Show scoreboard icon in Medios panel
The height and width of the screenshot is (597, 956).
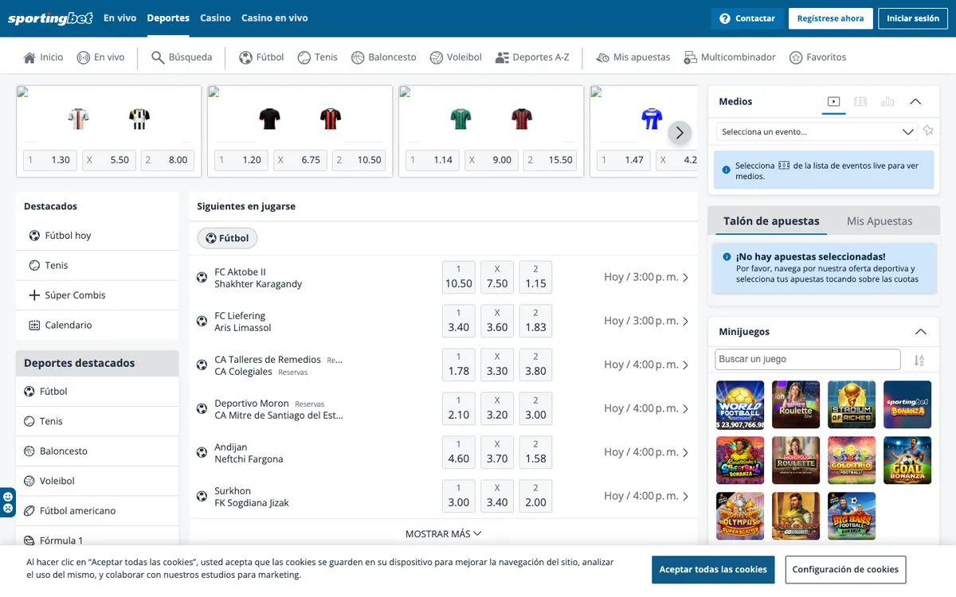pos(860,101)
